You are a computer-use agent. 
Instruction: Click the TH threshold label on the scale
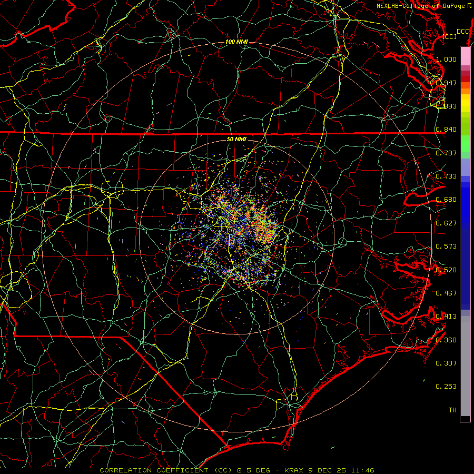point(452,410)
